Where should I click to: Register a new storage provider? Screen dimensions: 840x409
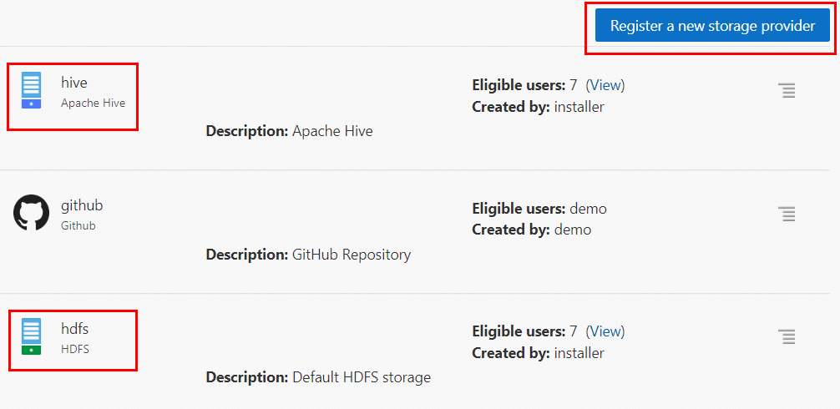pyautogui.click(x=712, y=26)
